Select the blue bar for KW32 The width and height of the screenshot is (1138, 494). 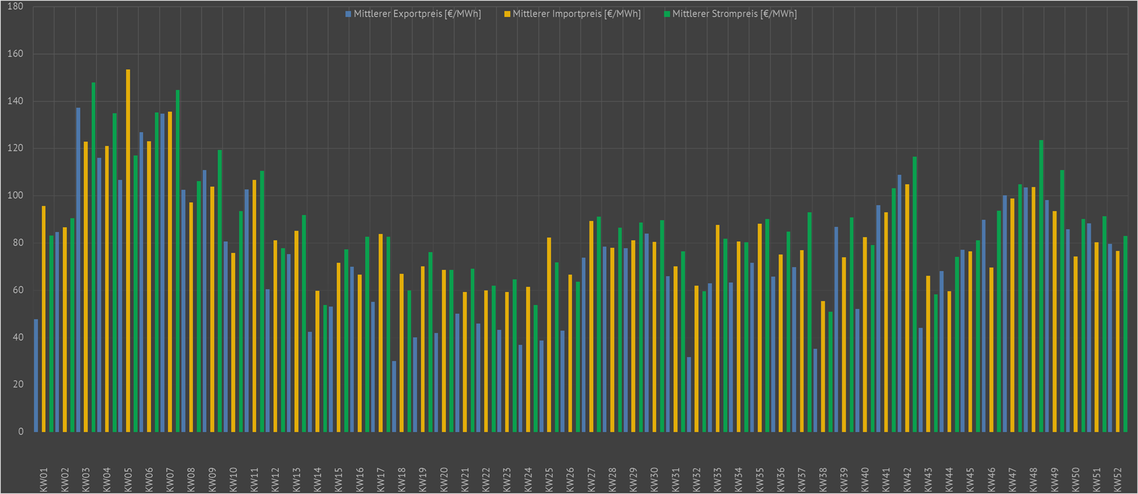click(x=689, y=394)
